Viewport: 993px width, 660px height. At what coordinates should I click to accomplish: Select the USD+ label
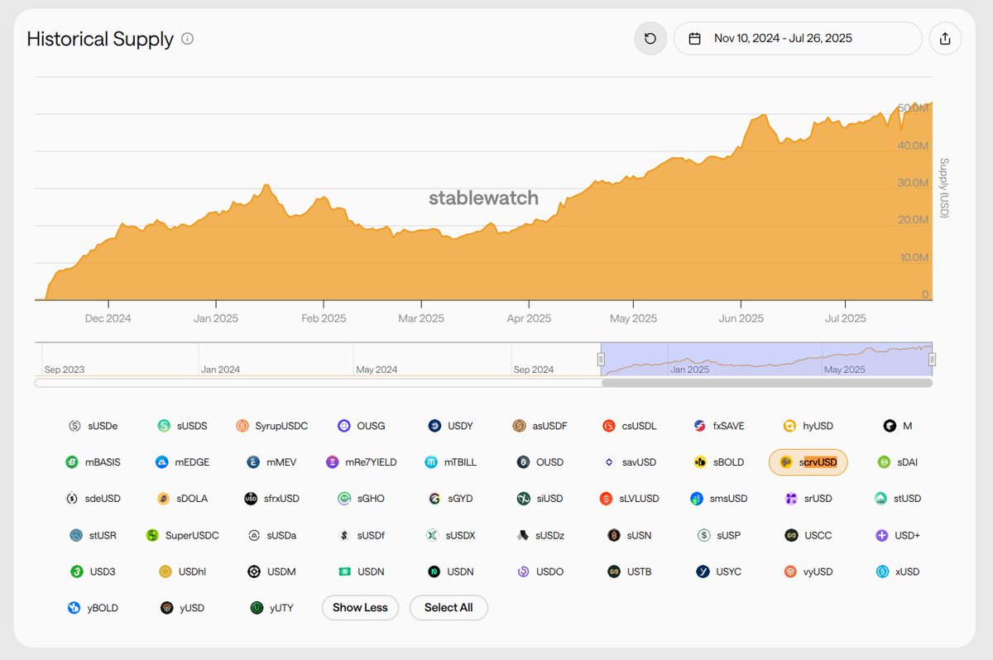tap(908, 535)
